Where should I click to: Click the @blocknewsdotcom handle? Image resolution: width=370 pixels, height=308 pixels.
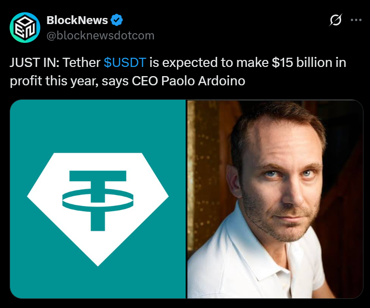100,35
